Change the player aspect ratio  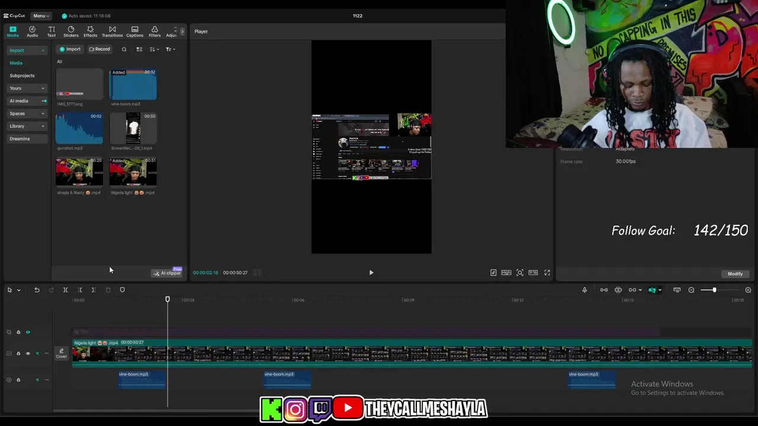533,273
